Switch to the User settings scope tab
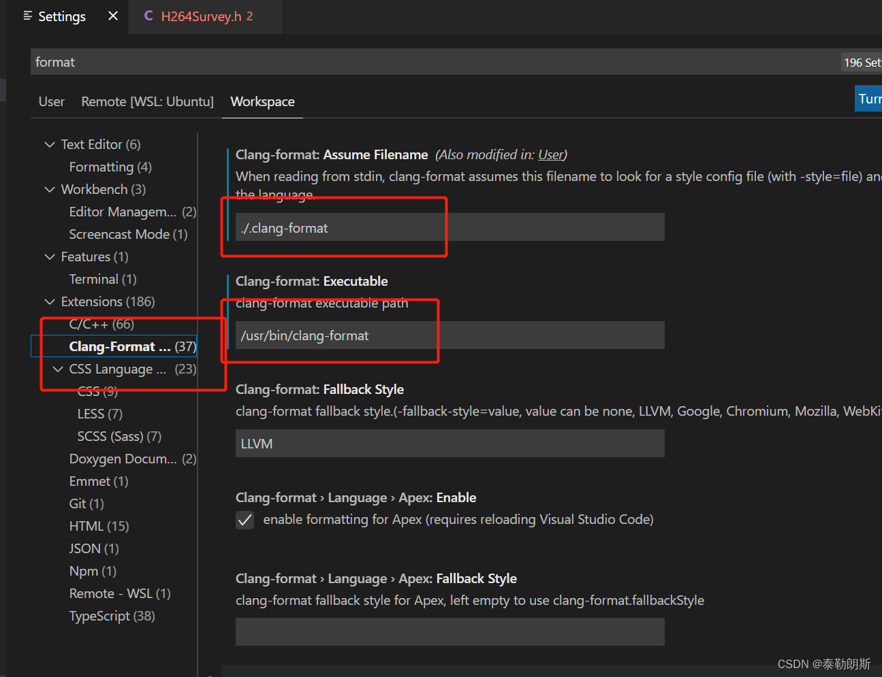 pos(51,101)
